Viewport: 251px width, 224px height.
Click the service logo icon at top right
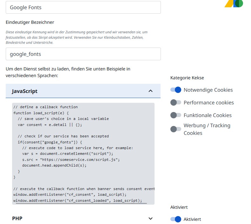point(234,3)
